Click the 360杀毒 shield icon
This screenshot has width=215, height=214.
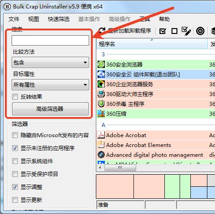101,104
